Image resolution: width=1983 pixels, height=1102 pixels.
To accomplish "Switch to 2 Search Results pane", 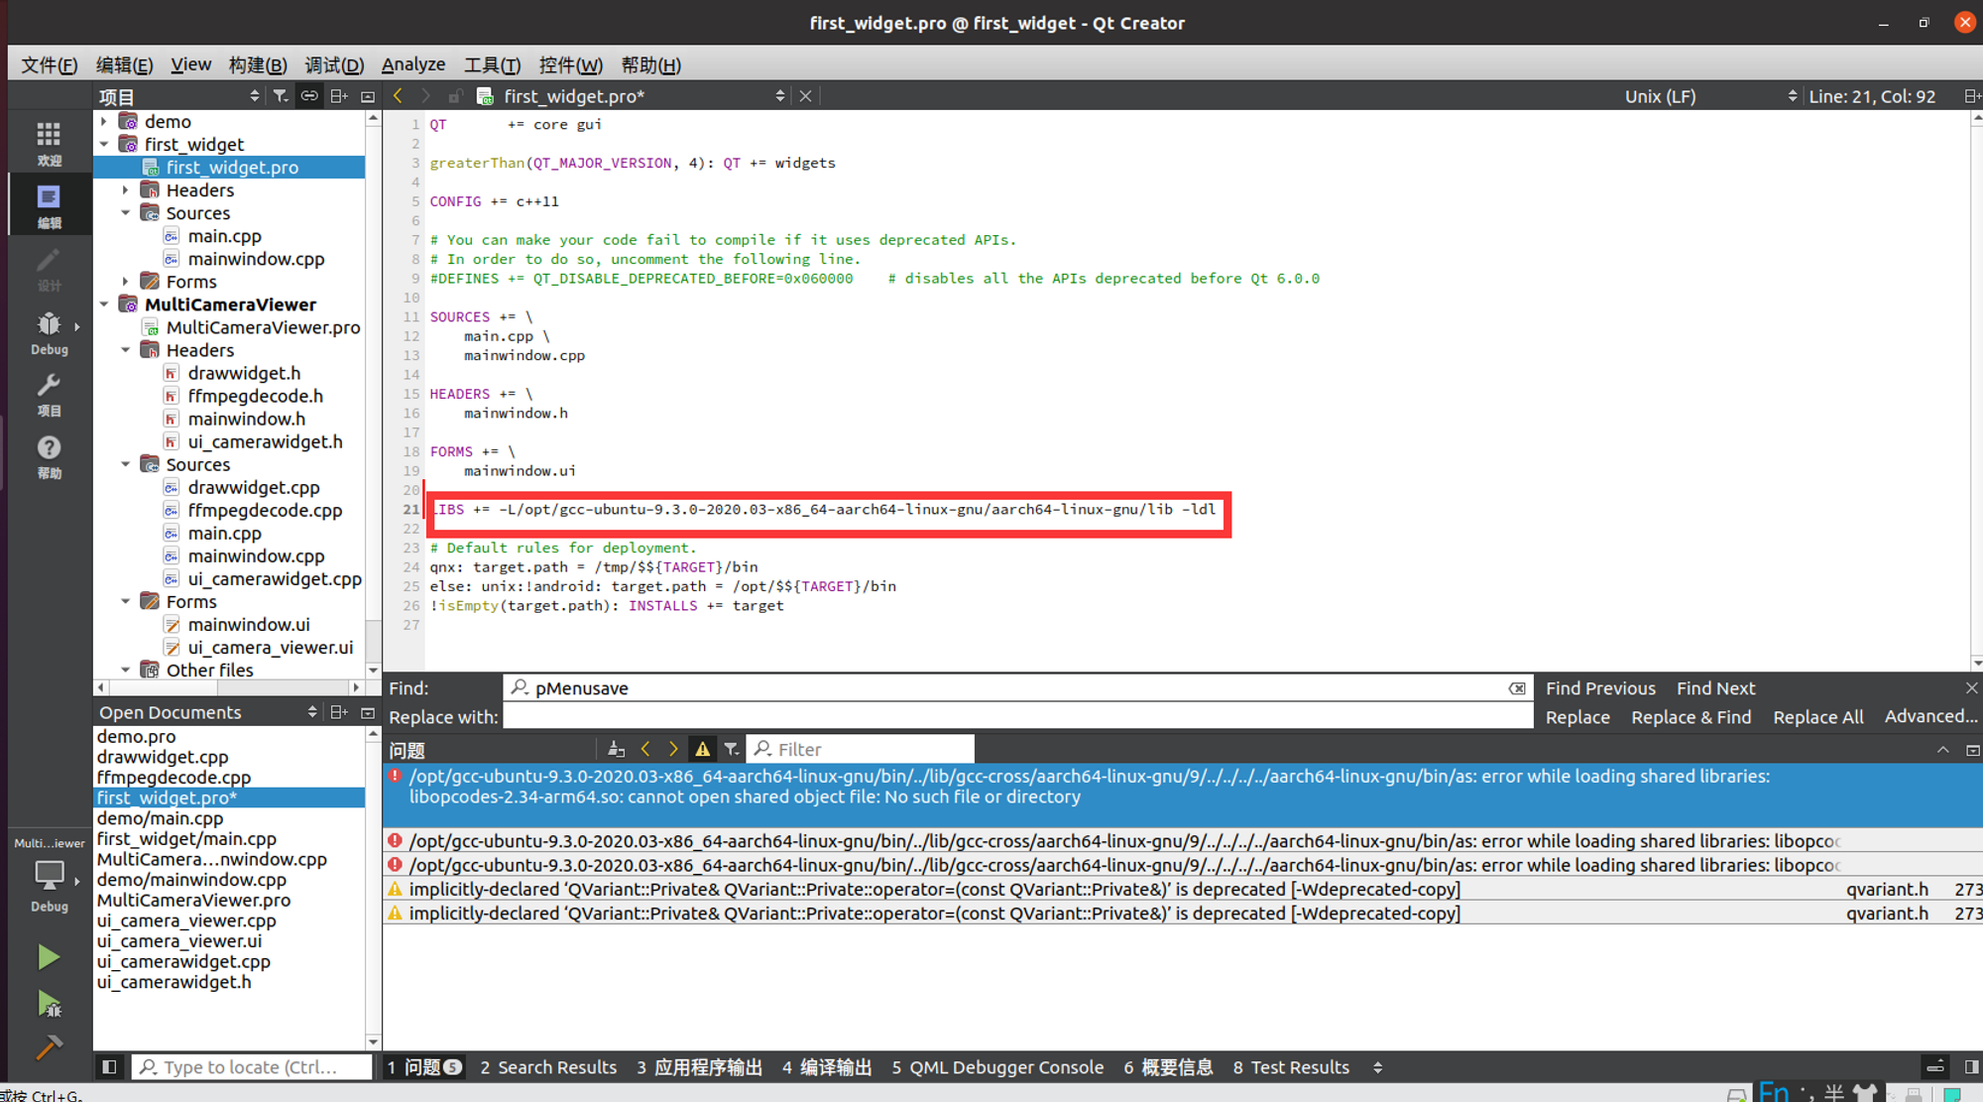I will point(548,1067).
